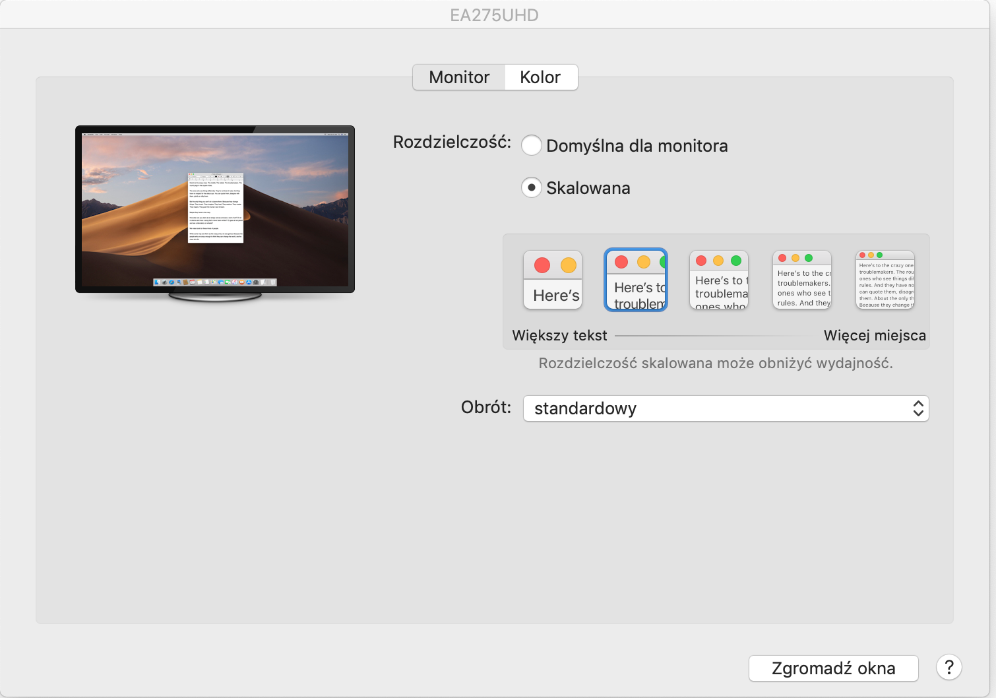Click the 'Większy tekst' label
The width and height of the screenshot is (996, 698).
click(559, 335)
